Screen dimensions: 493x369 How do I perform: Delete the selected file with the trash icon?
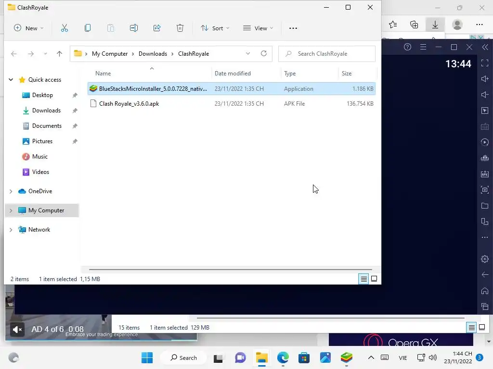pos(180,28)
